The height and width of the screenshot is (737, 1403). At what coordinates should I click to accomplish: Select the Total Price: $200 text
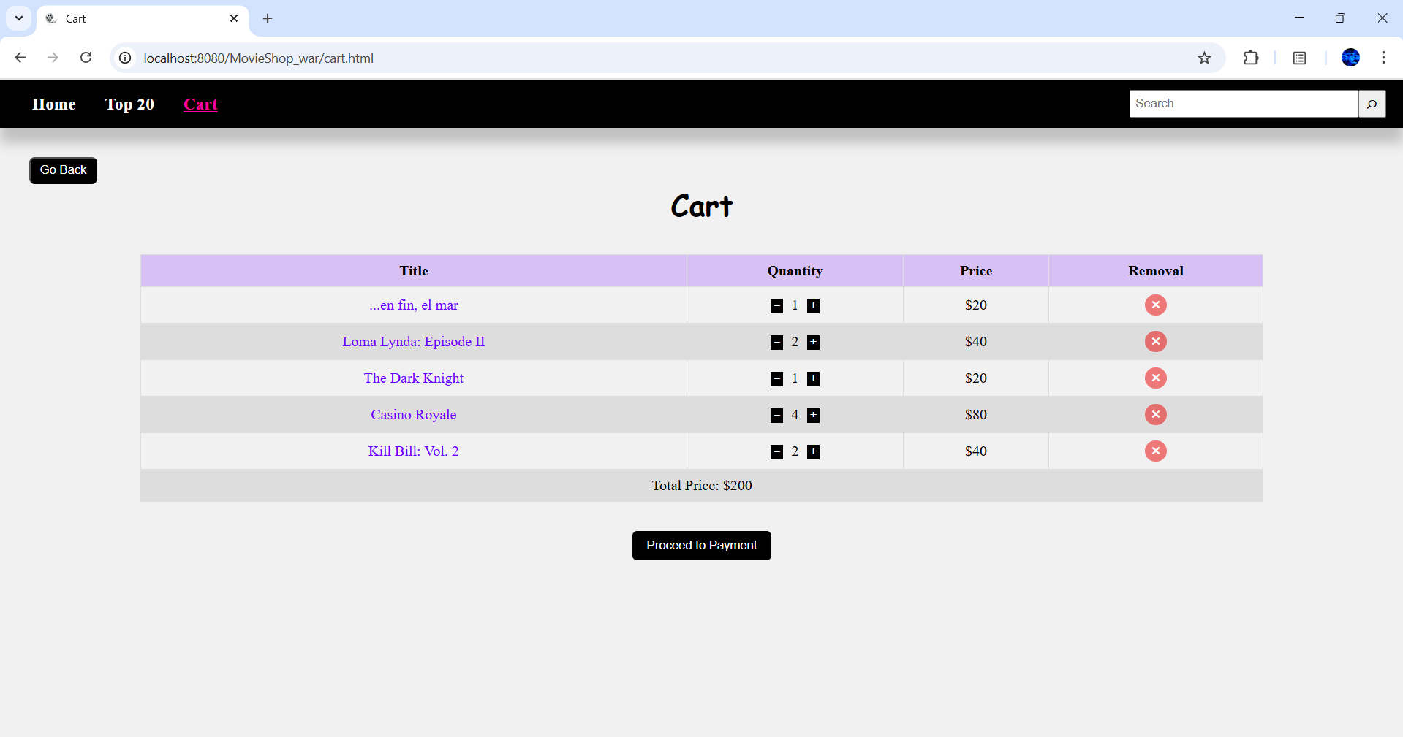click(702, 486)
